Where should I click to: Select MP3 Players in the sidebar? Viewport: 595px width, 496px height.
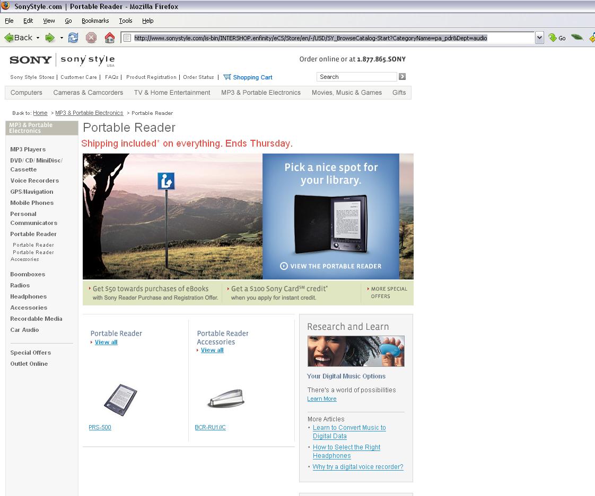[x=28, y=149]
